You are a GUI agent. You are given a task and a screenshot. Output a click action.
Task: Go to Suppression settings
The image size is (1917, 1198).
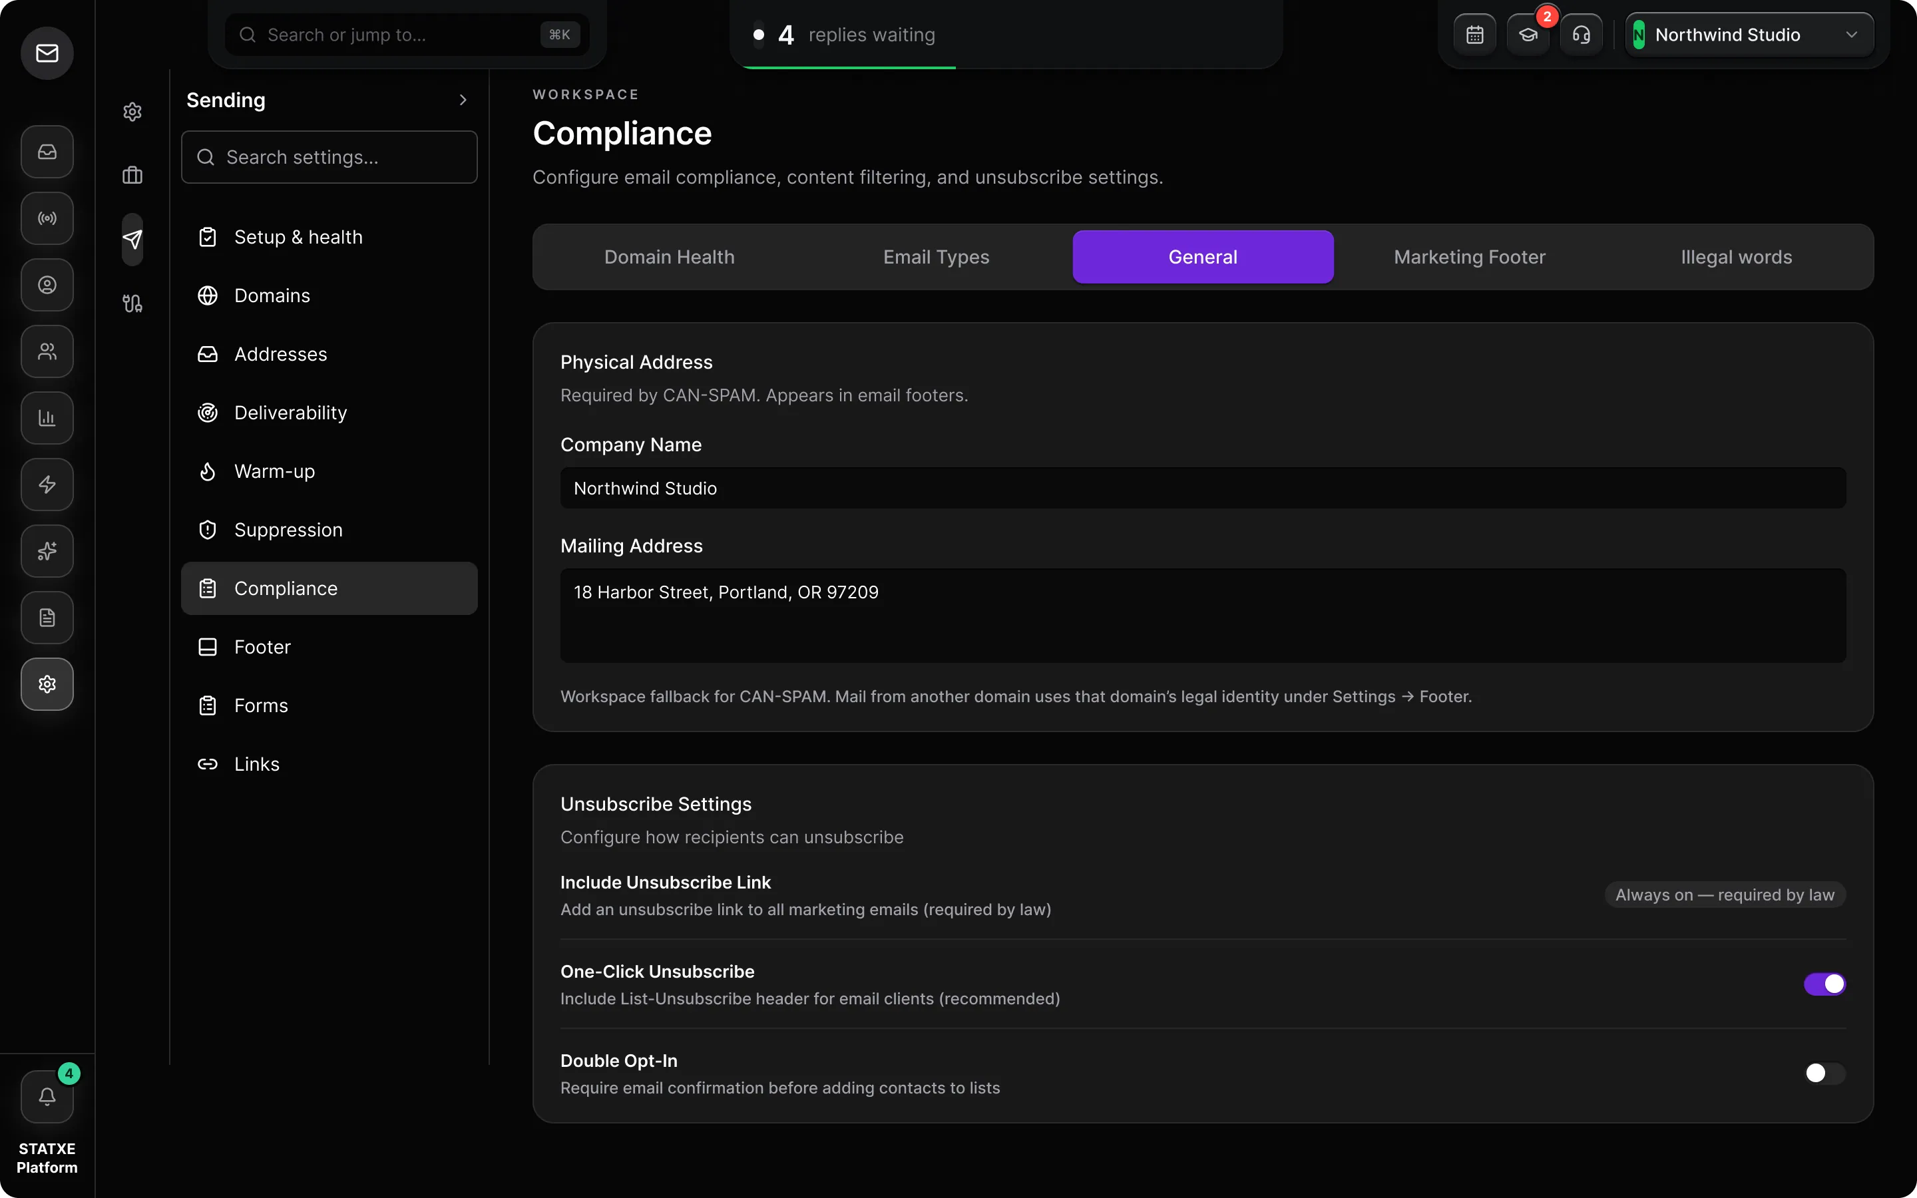coord(329,530)
